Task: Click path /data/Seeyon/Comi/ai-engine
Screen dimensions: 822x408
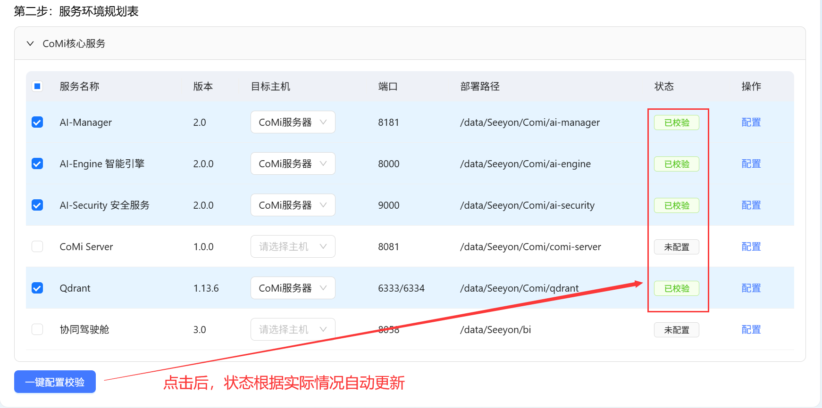Action: coord(526,164)
